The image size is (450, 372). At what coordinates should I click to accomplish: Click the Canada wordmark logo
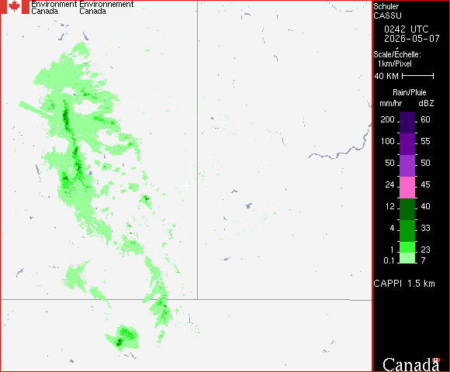pos(411,364)
